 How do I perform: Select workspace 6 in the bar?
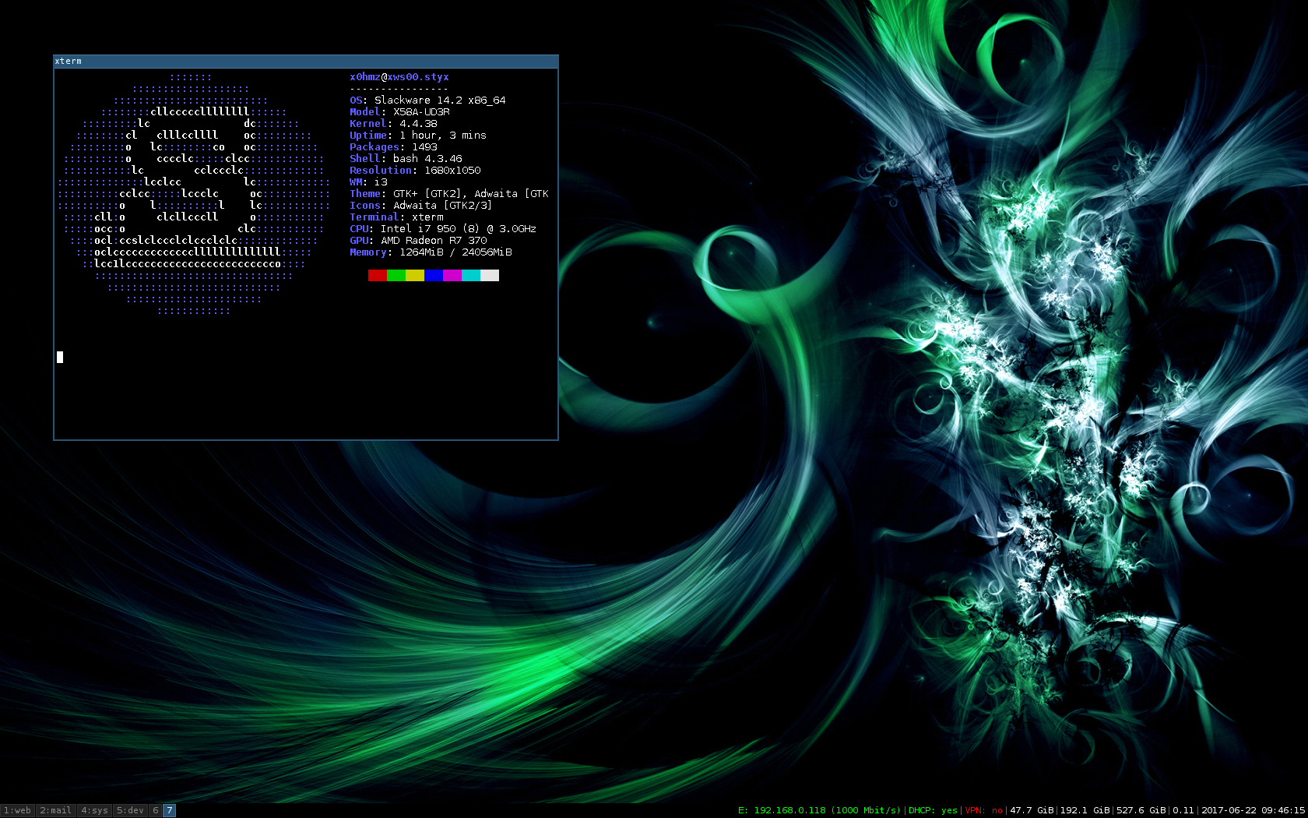coord(156,810)
